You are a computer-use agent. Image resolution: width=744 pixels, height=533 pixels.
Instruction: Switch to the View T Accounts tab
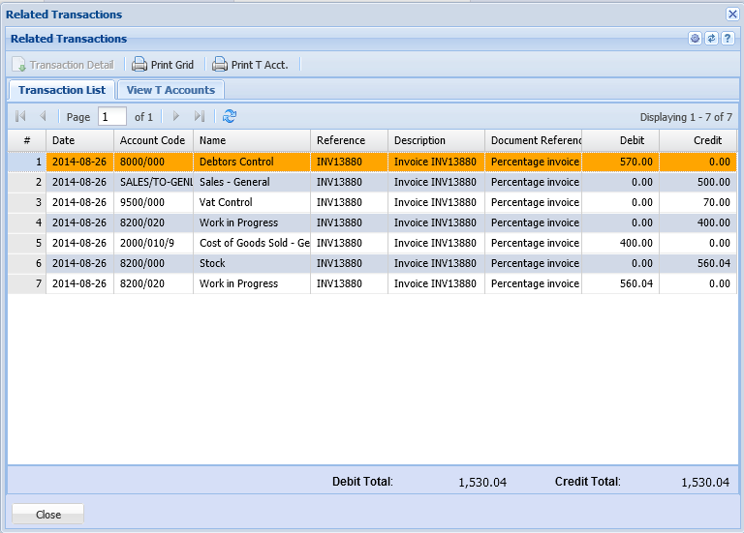(170, 90)
